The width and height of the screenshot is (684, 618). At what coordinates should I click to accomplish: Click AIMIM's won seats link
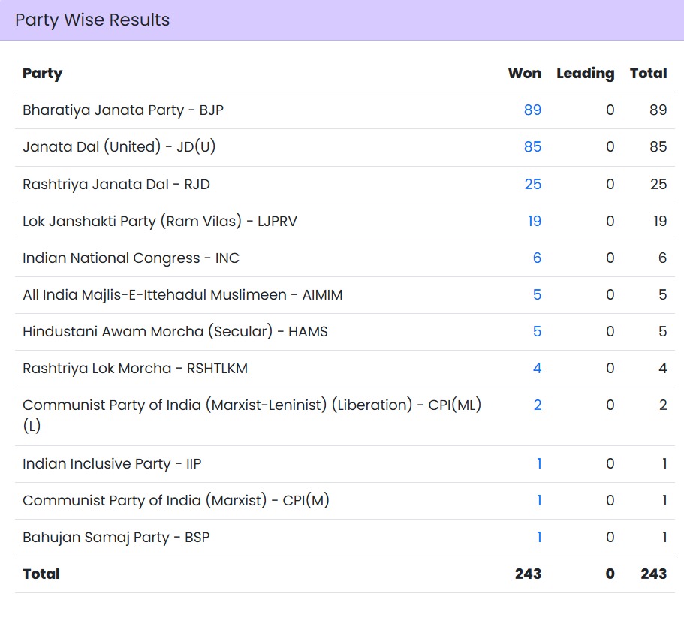click(537, 294)
